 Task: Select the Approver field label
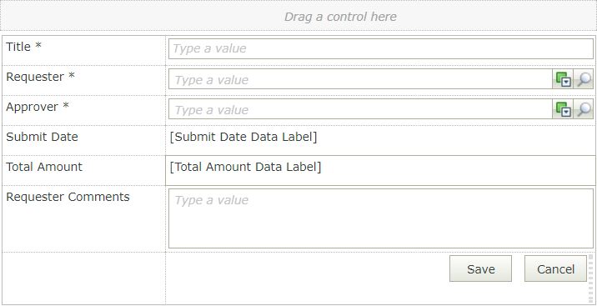38,107
